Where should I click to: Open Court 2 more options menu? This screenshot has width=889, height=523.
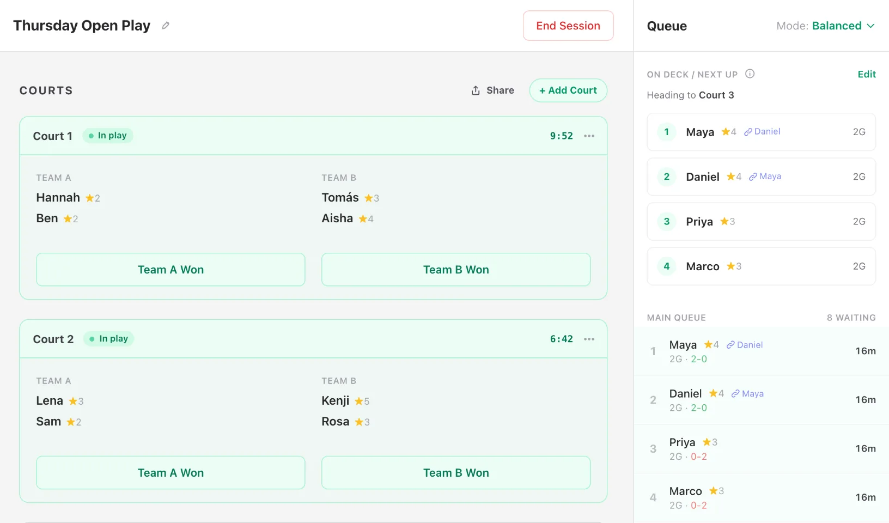(589, 339)
